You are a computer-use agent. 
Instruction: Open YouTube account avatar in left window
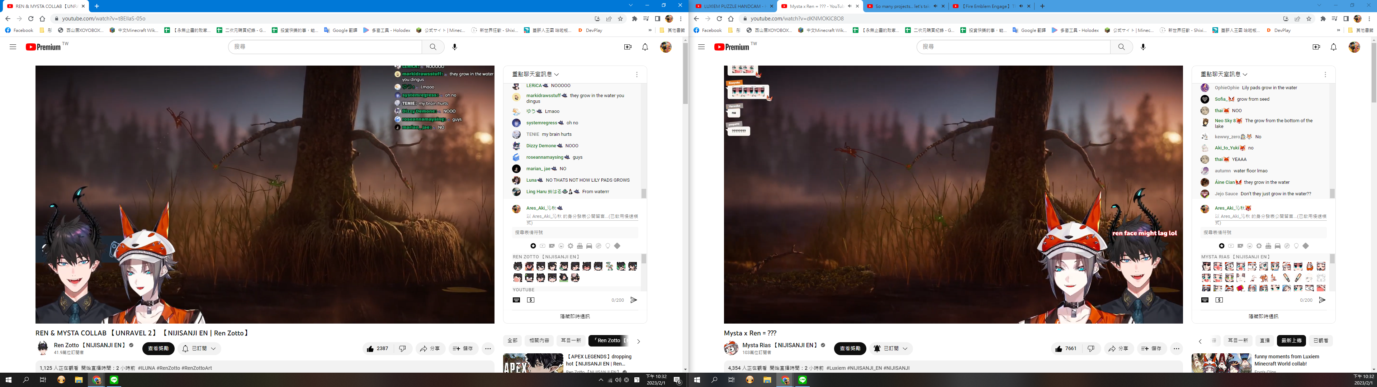click(x=666, y=47)
